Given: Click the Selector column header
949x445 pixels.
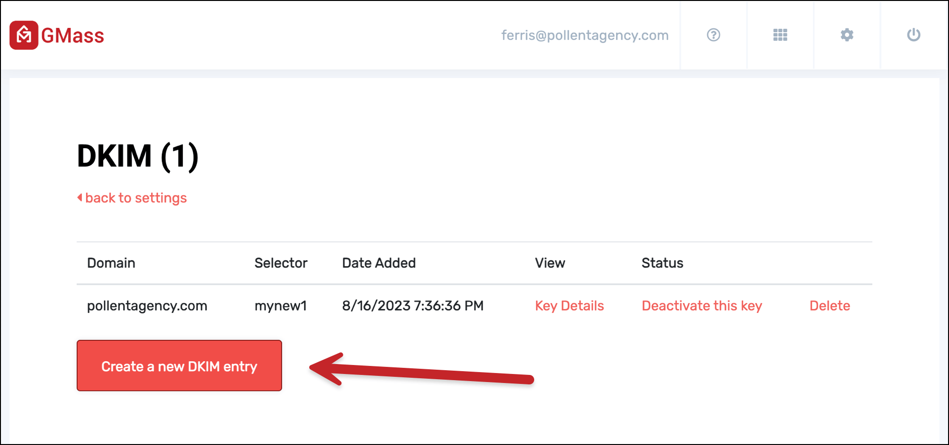Looking at the screenshot, I should pos(281,263).
